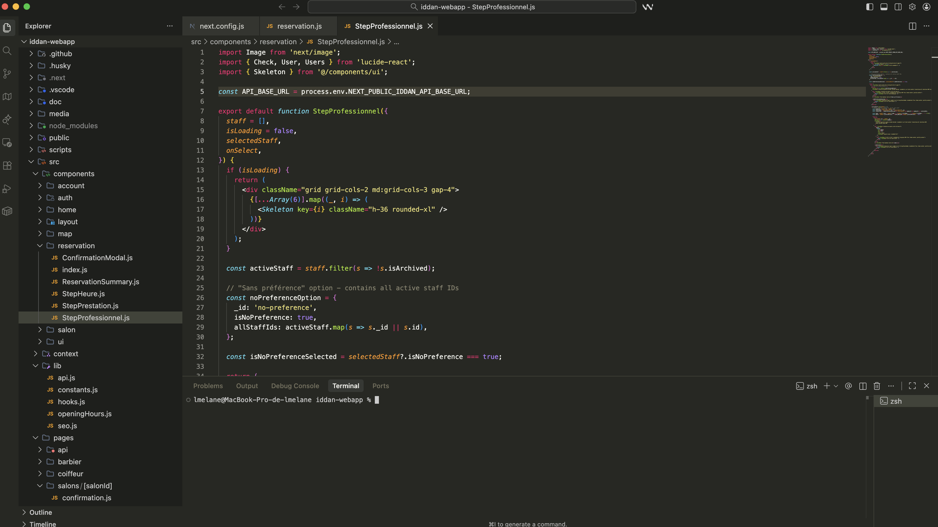Screen dimensions: 938x527
Task: Split the terminal
Action: 862,386
